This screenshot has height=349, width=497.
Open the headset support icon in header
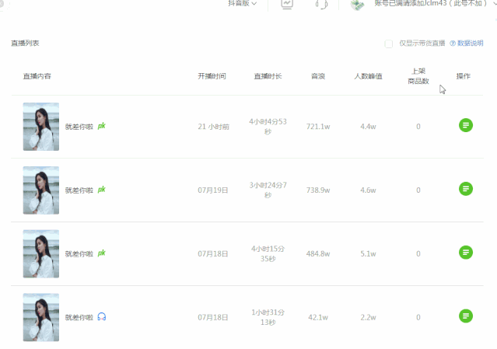click(321, 4)
